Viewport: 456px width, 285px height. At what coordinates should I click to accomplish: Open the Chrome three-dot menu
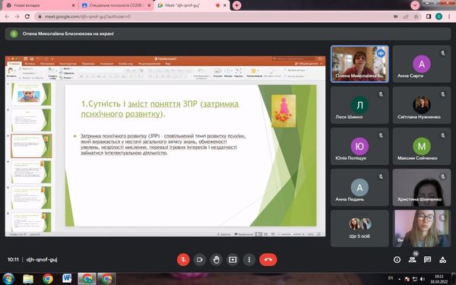(449, 17)
